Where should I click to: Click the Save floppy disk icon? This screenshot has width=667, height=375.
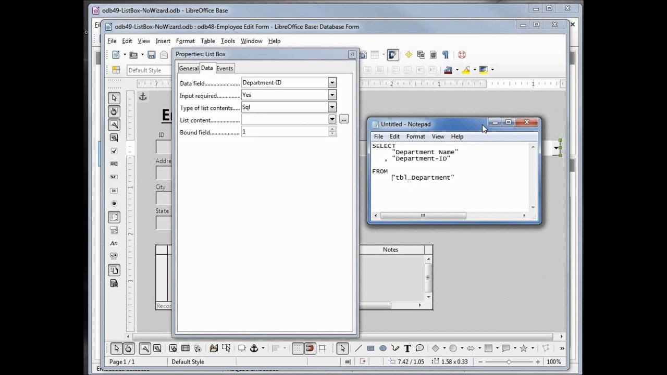click(152, 55)
